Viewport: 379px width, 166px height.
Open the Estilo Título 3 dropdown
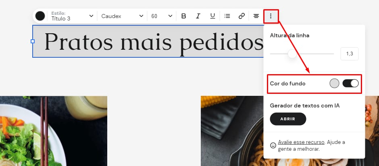(x=72, y=16)
